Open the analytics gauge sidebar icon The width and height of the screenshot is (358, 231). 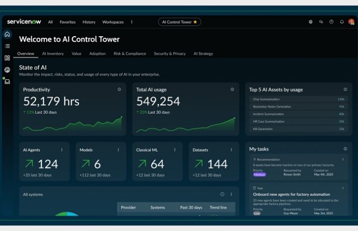(x=7, y=70)
